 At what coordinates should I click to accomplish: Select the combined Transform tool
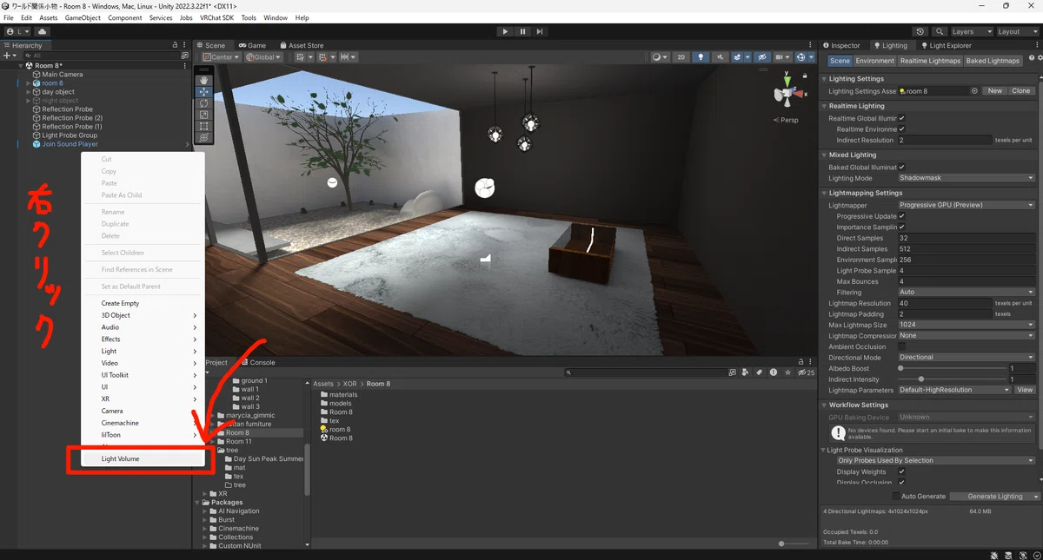(203, 136)
